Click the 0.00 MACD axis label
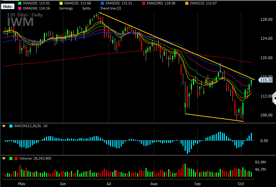The image size is (276, 187). (x=264, y=141)
